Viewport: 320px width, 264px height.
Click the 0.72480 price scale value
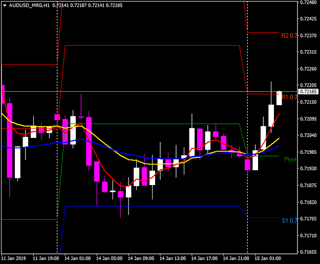[308, 2]
